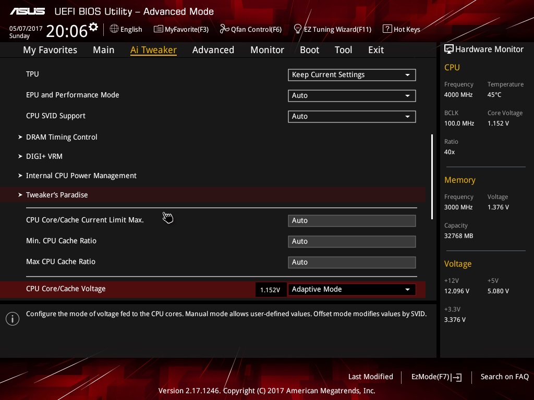The height and width of the screenshot is (400, 534).
Task: Click the 100.0 MHz BCLK value
Action: point(459,123)
